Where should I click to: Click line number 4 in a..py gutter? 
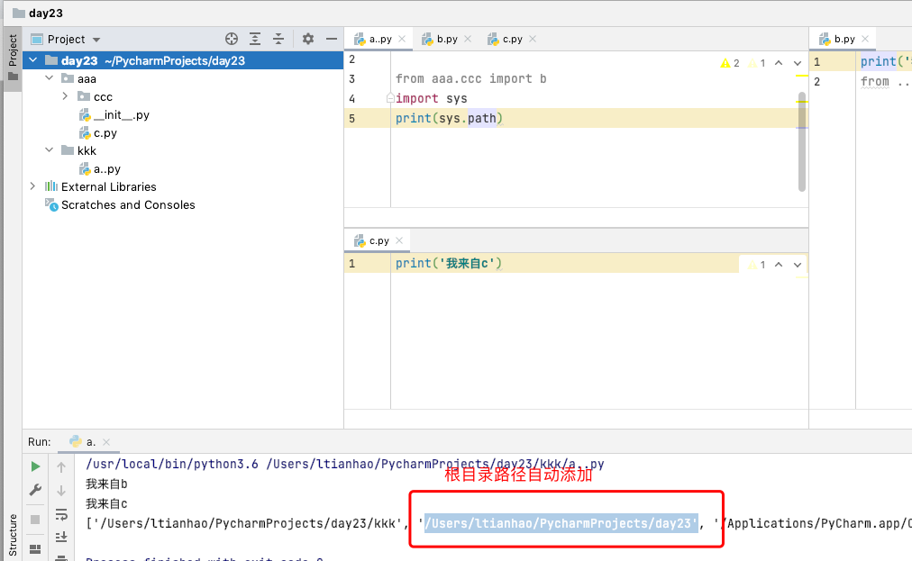351,99
